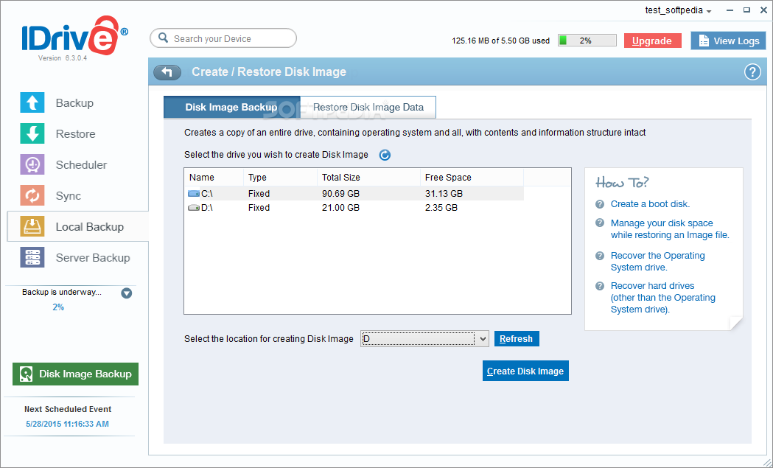Click the D:\ drive icon
Image resolution: width=773 pixels, height=468 pixels.
point(194,208)
